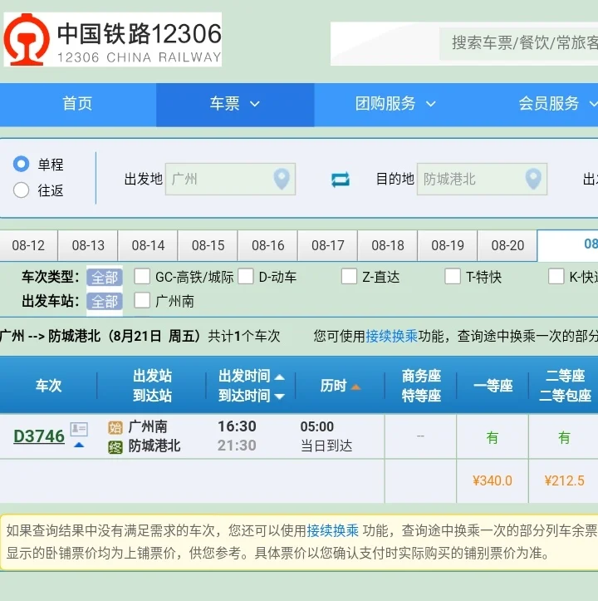This screenshot has height=601, width=598.
Task: Click location pin in destination field
Action: coord(533,179)
